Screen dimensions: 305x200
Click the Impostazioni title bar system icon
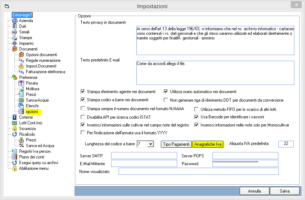pyautogui.click(x=7, y=6)
